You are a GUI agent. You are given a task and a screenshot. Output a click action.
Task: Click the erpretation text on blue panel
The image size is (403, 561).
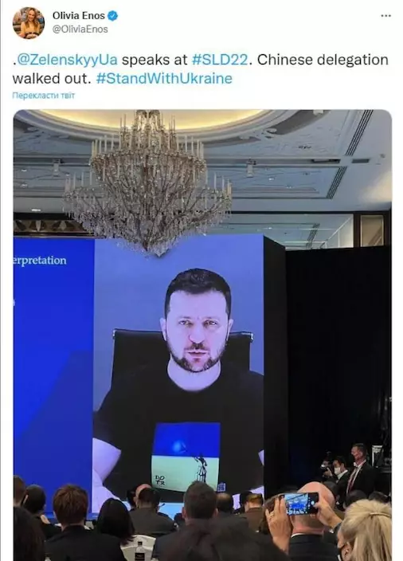[x=40, y=261]
